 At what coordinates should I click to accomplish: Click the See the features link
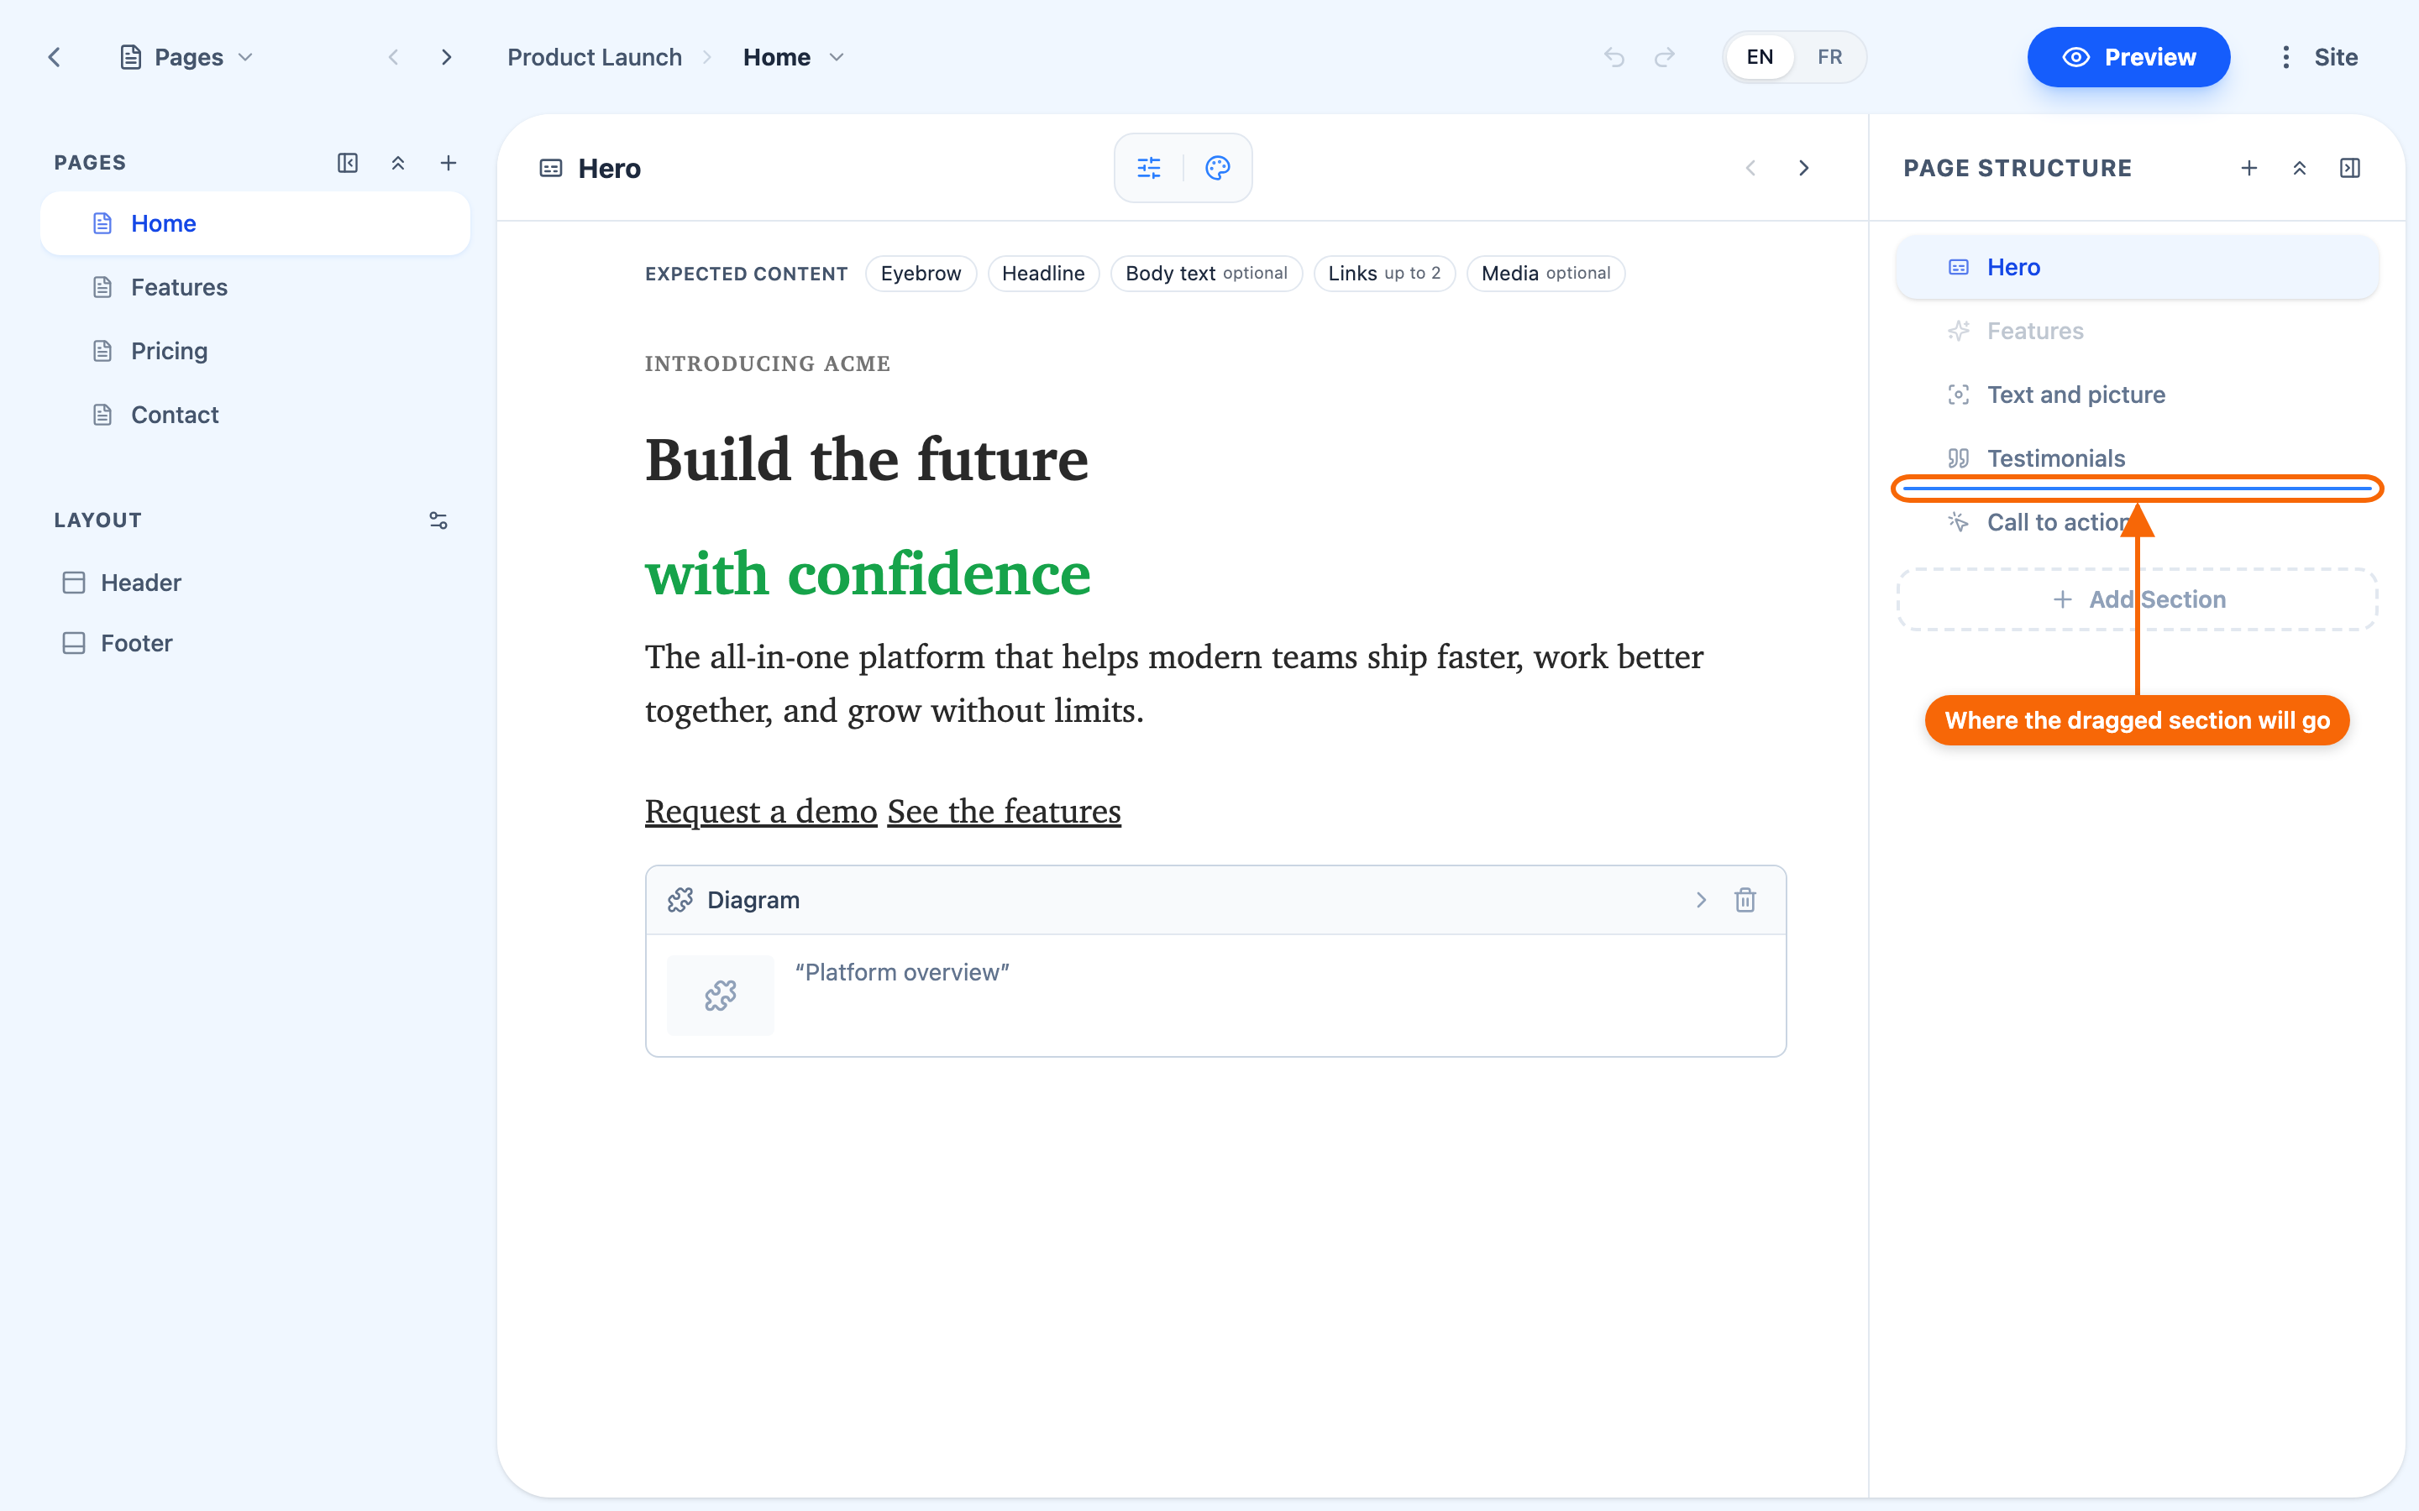[x=1004, y=812]
